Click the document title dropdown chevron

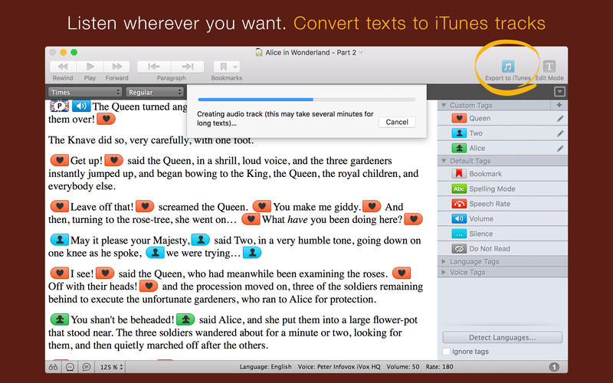click(x=361, y=52)
